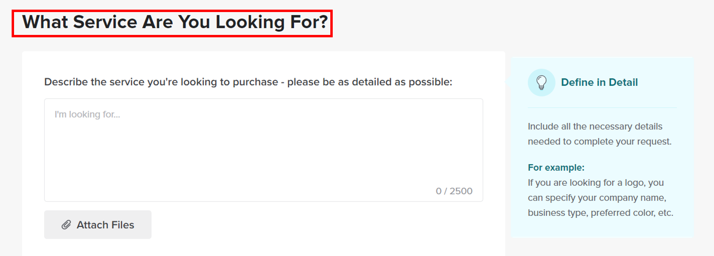This screenshot has height=256, width=714.
Task: Click the "What Service Are You Looking For?" heading
Action: [x=175, y=22]
